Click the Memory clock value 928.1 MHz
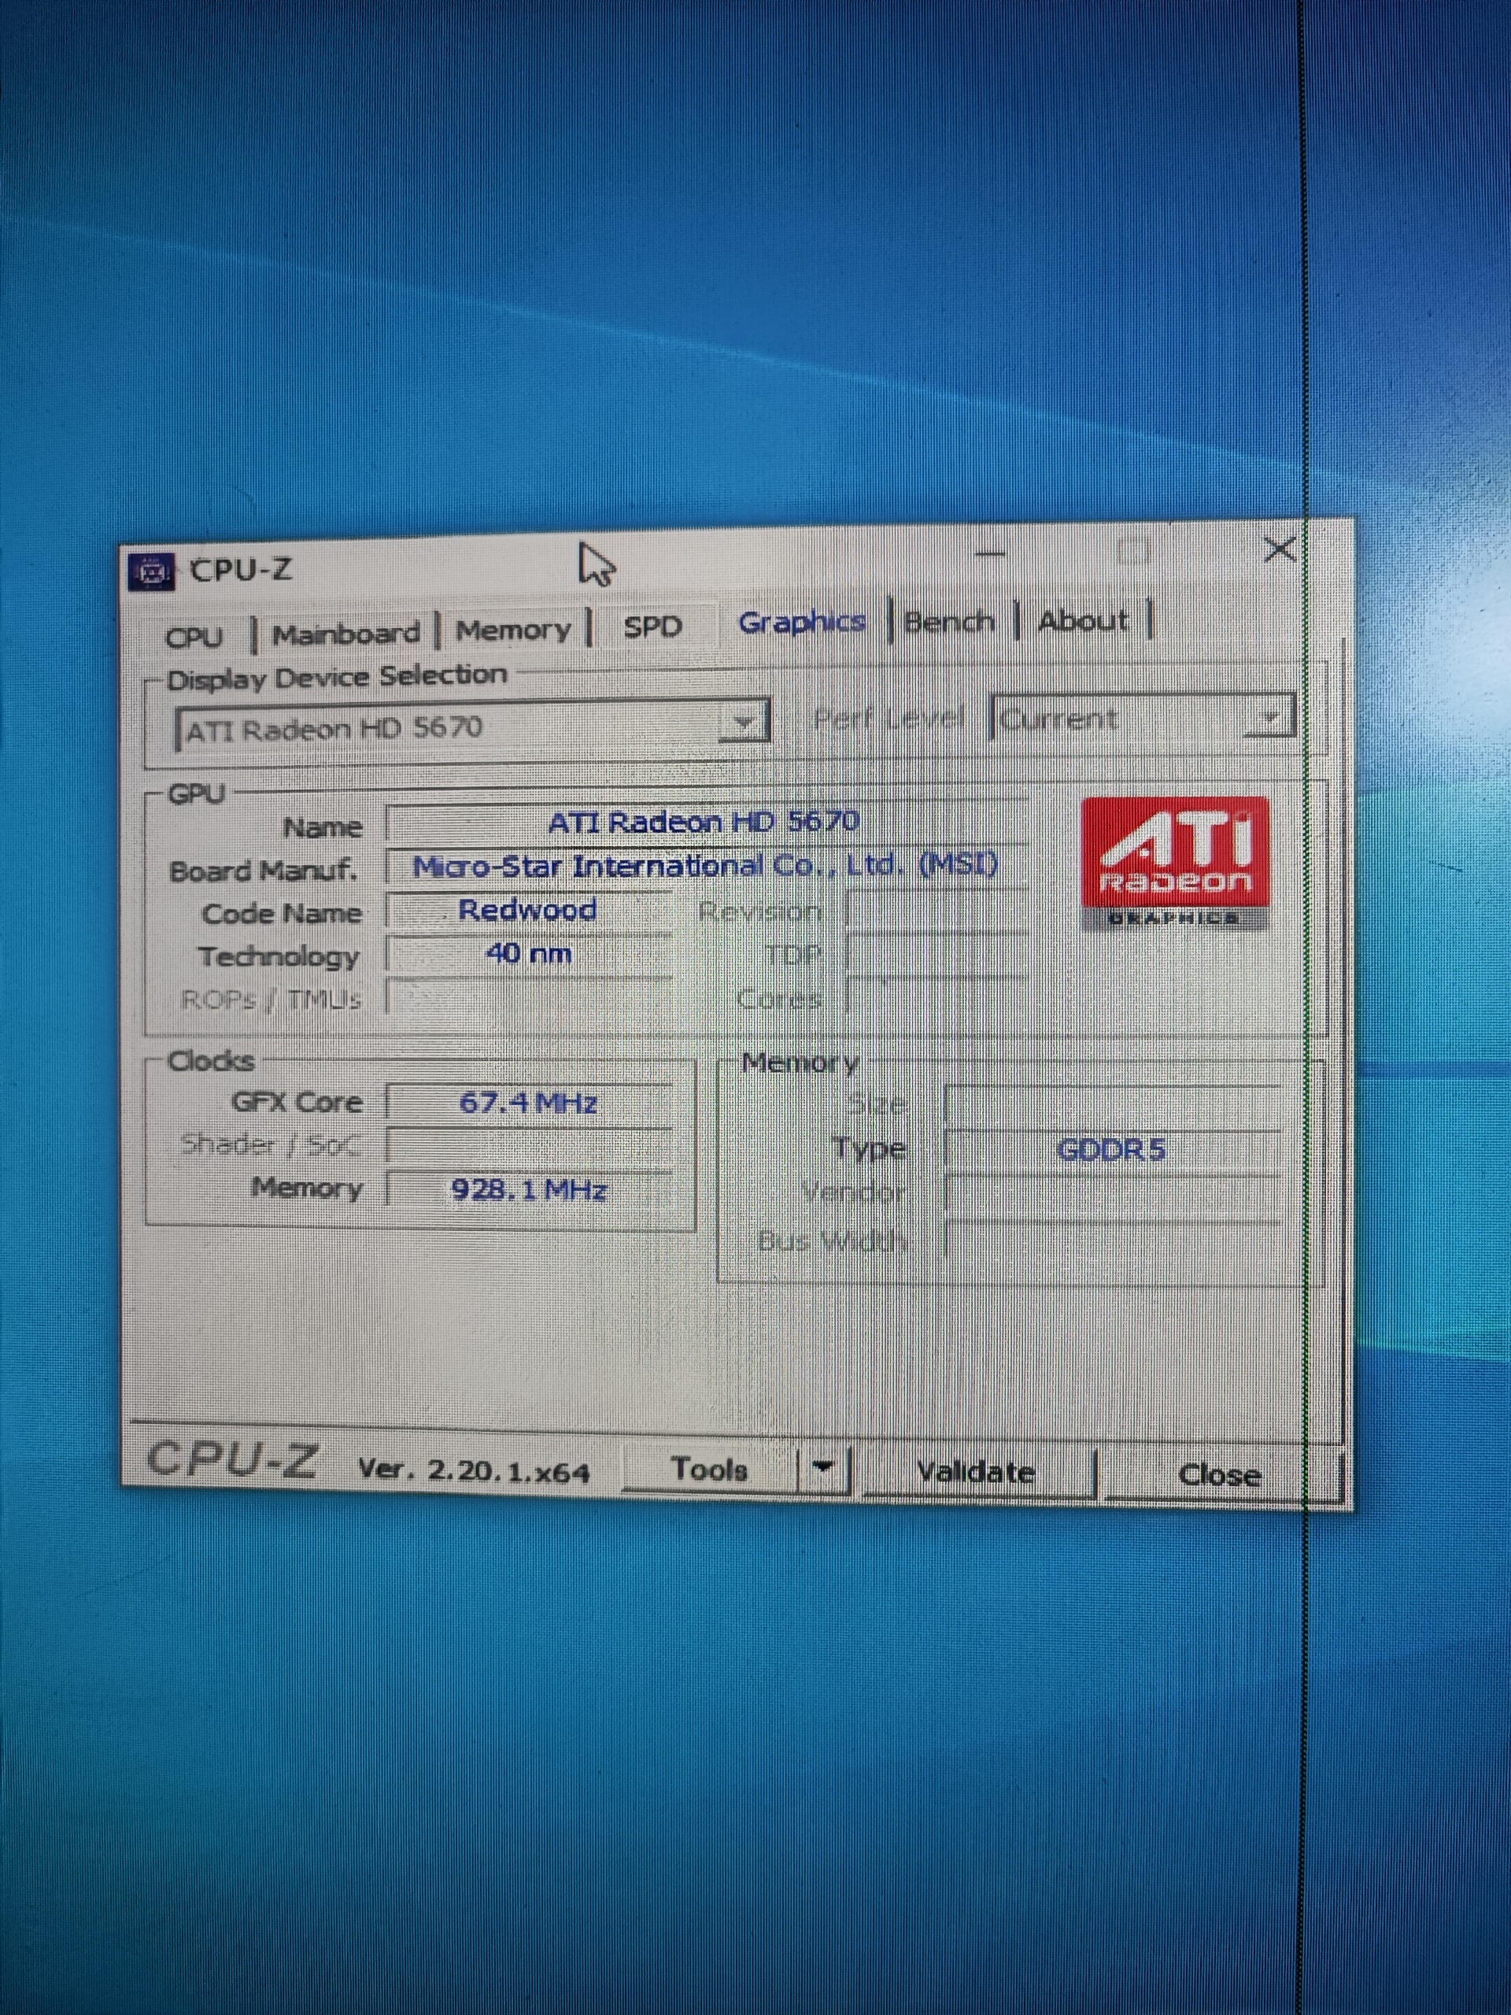 pyautogui.click(x=529, y=1189)
